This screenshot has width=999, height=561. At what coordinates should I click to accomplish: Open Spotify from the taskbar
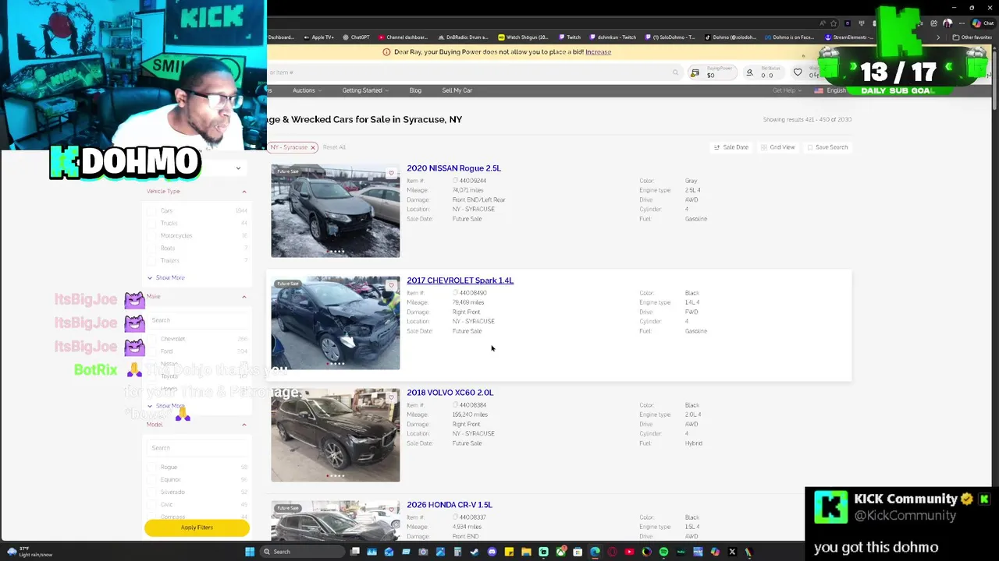pos(663,552)
